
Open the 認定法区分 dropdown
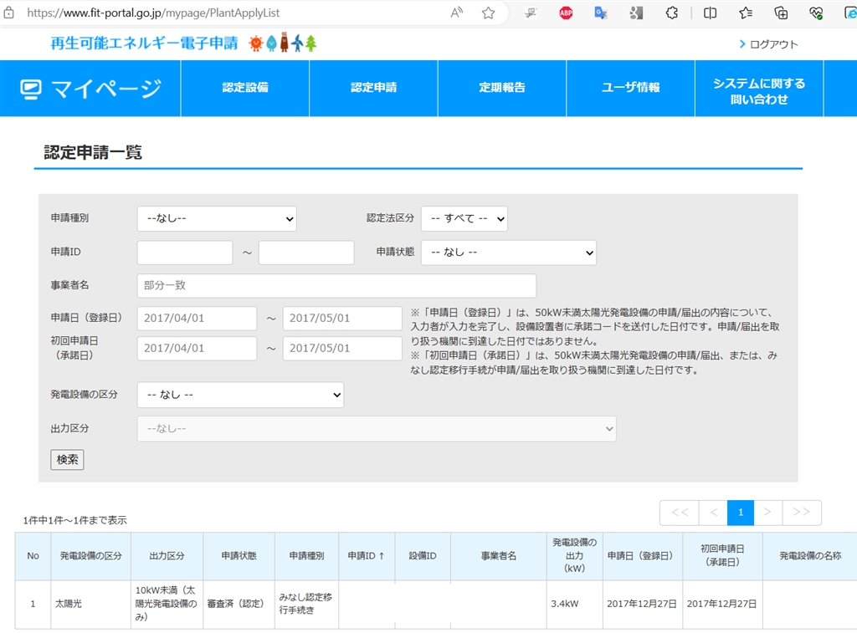(464, 218)
